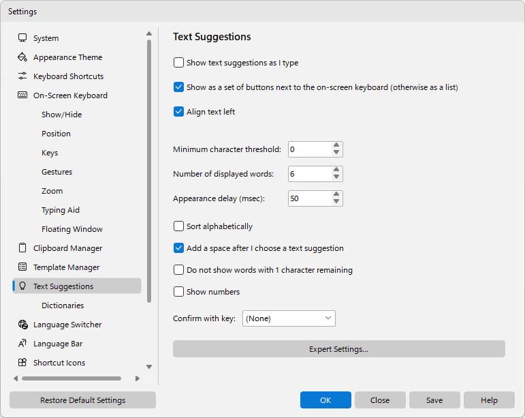Click the Keyboard Shortcuts sliders icon
The height and width of the screenshot is (418, 525).
22,76
